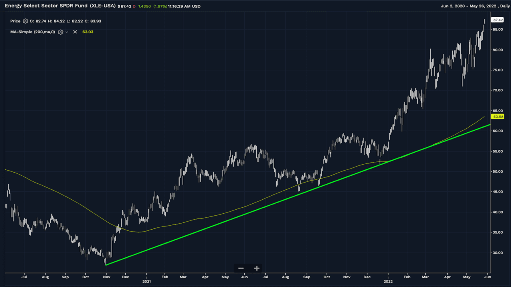Viewport: 511px width, 287px height.
Task: Click the MA-Simple (200,ma,0) legend label
Action: [33, 32]
